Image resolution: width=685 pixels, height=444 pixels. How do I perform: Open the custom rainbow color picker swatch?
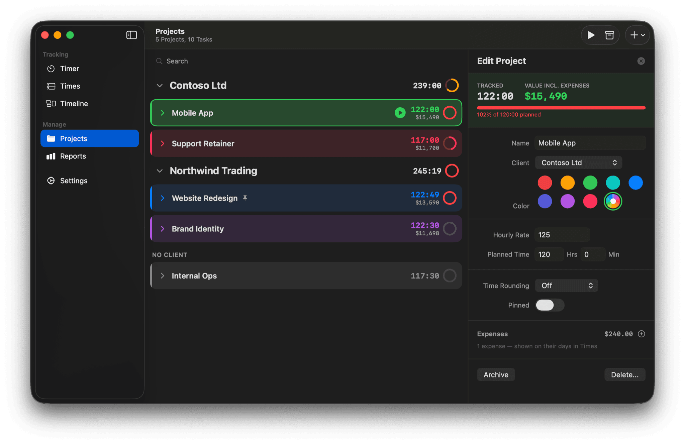tap(613, 201)
